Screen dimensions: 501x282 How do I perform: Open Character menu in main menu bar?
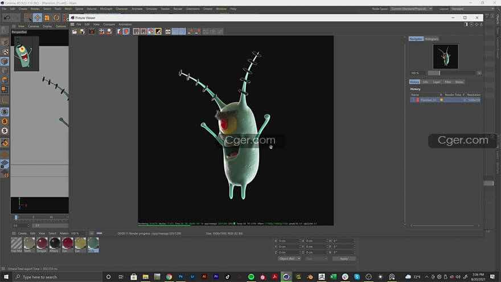121,9
